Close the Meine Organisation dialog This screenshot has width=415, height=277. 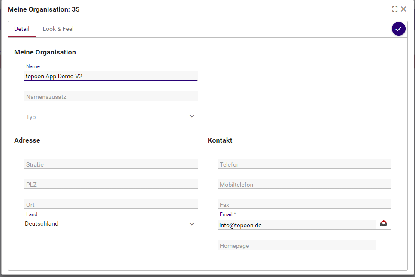click(403, 9)
